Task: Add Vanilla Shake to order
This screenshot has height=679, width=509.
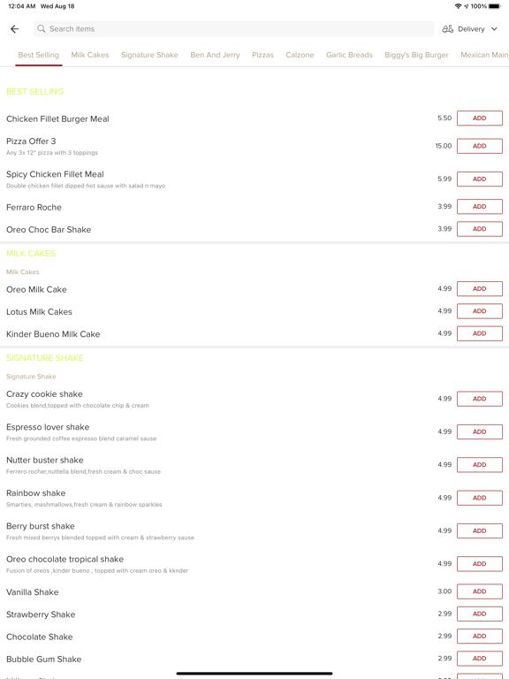Action: pos(480,591)
